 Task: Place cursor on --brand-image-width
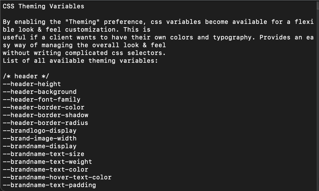[x=39, y=138]
